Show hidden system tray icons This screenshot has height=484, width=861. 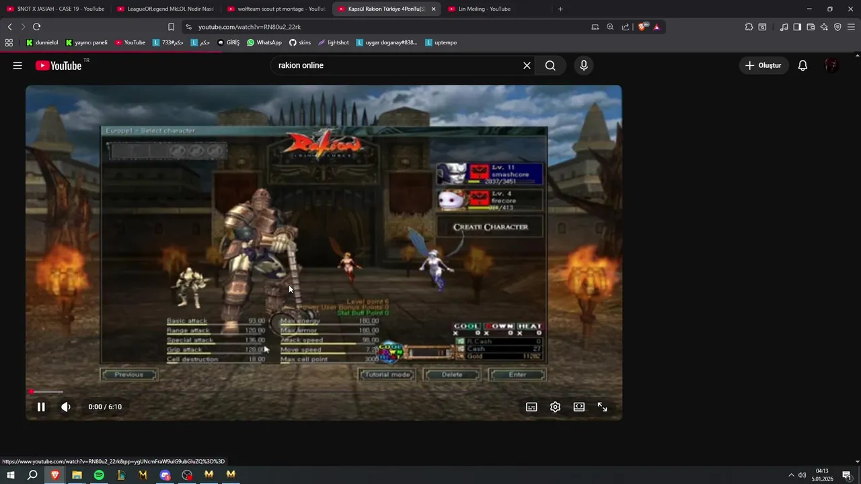[x=791, y=475]
